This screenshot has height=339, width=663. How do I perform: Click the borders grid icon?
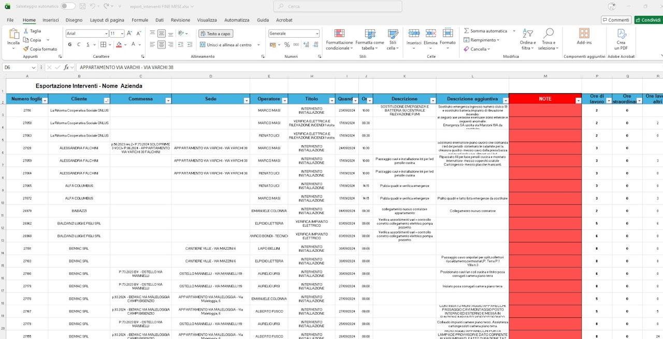click(x=103, y=44)
